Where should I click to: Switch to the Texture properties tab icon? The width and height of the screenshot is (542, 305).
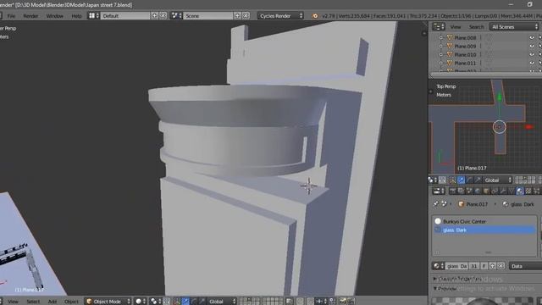528,191
